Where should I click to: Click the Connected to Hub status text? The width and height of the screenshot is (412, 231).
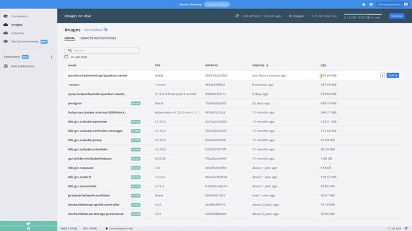pyautogui.click(x=121, y=228)
